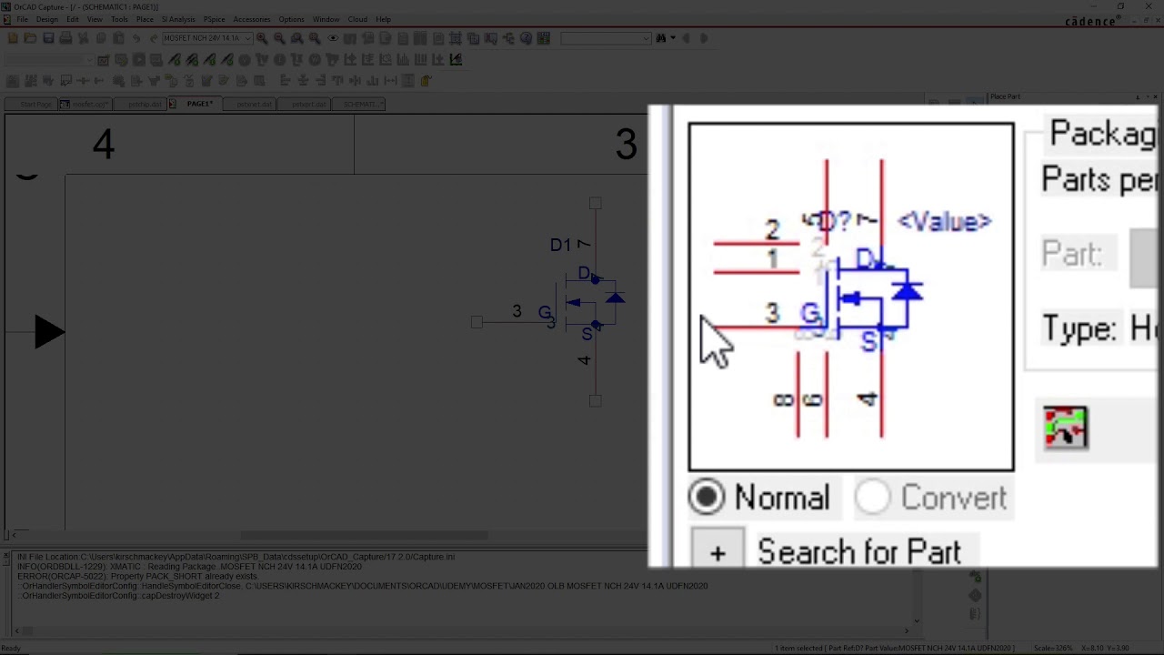This screenshot has height=655, width=1164.
Task: Click the Zoom to all icon
Action: tap(315, 38)
